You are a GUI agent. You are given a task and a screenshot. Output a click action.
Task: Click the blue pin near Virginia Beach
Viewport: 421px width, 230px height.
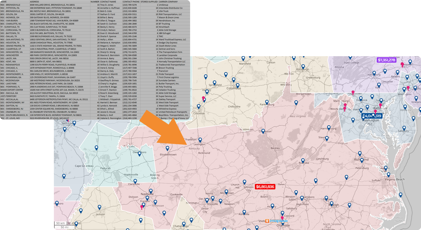pyautogui.click(x=389, y=174)
